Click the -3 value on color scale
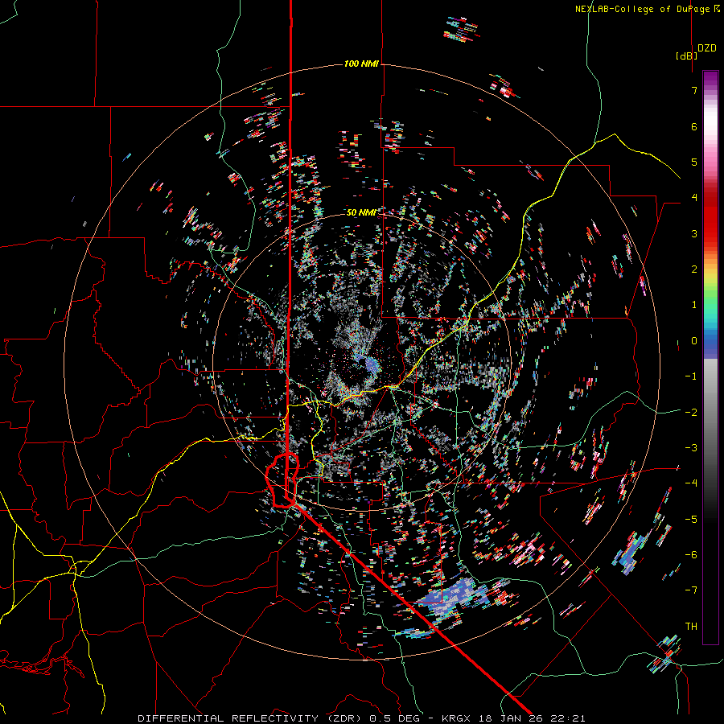 click(691, 447)
